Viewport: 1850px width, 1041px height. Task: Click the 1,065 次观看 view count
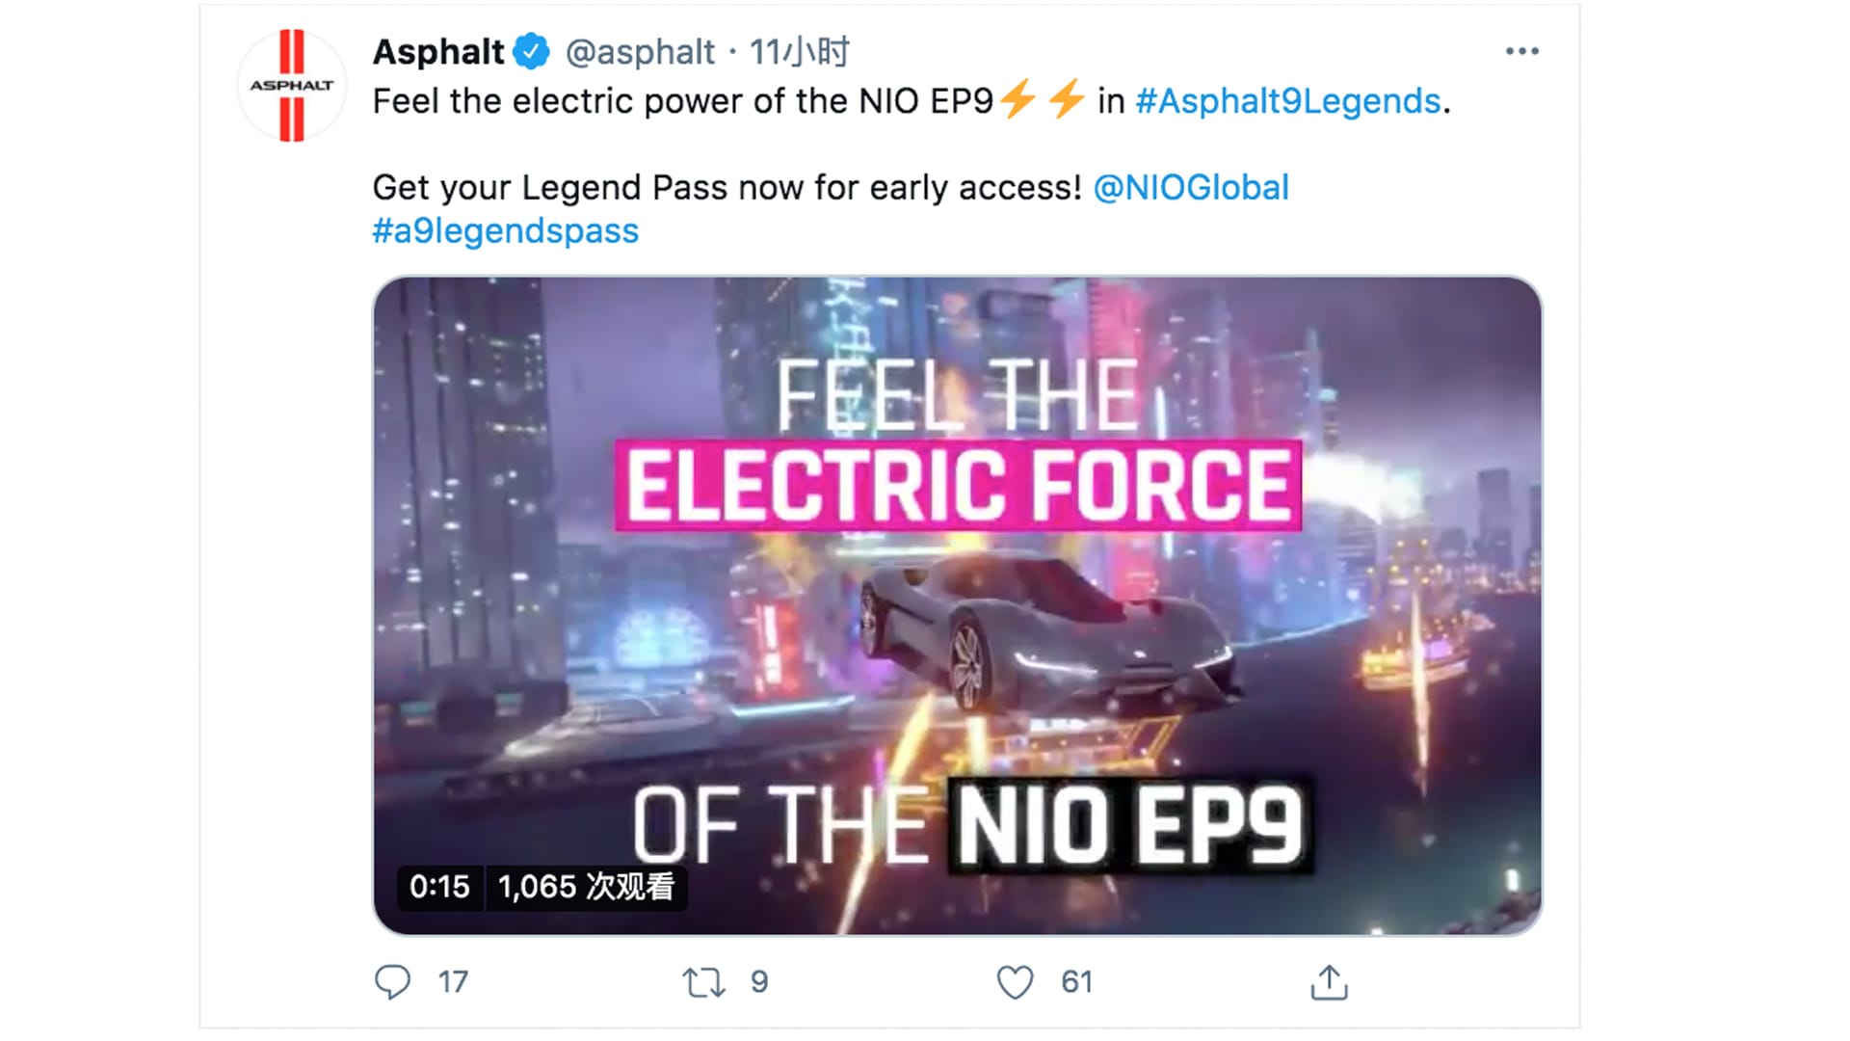pos(586,887)
